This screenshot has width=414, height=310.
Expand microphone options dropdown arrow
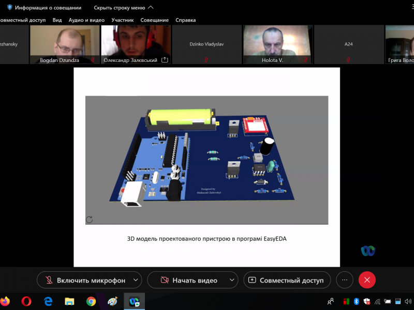click(x=136, y=280)
